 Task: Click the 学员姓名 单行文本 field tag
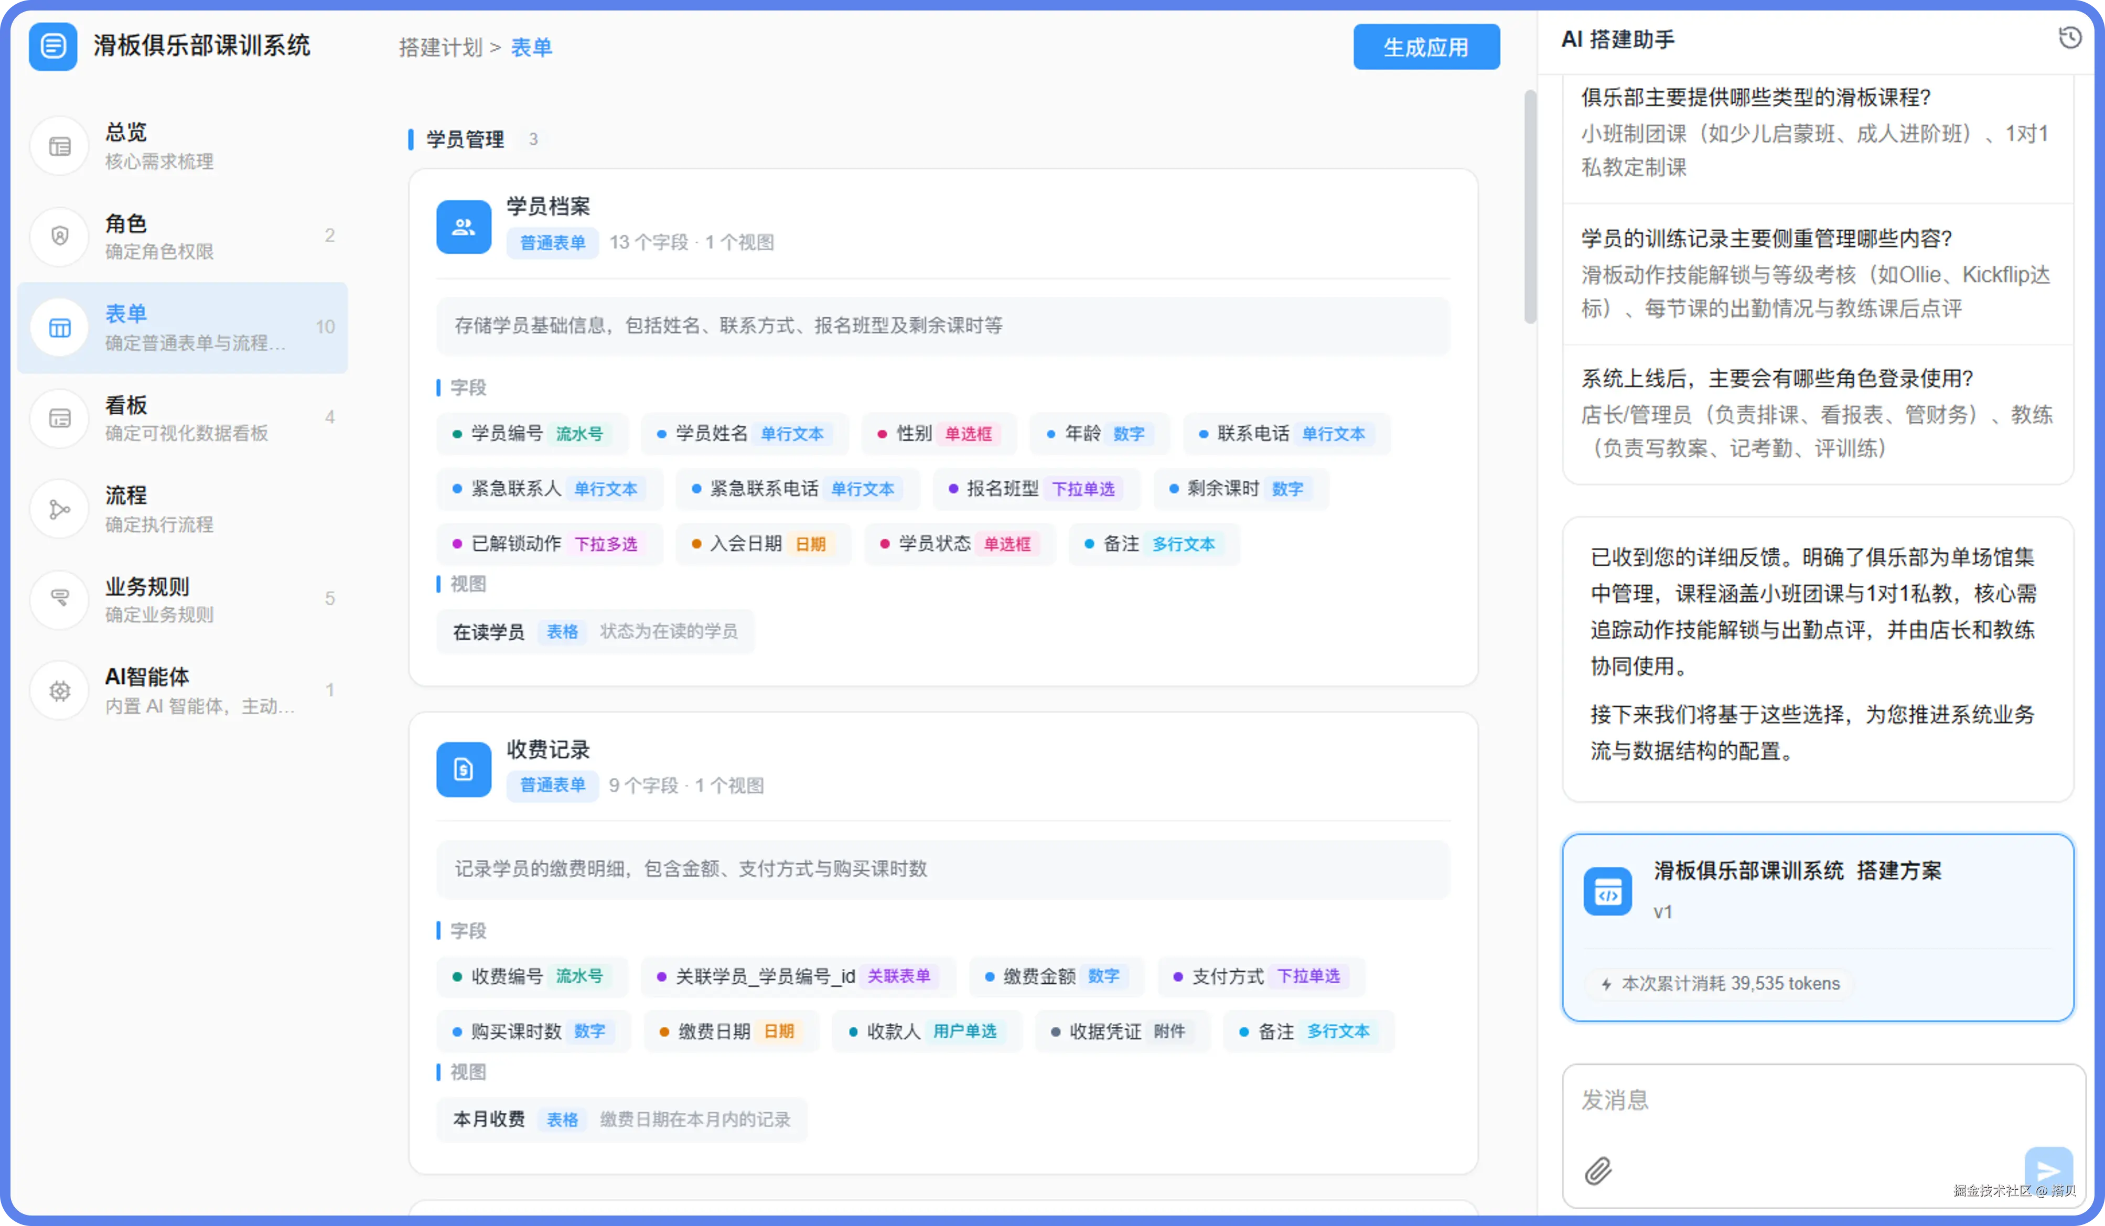pos(744,434)
